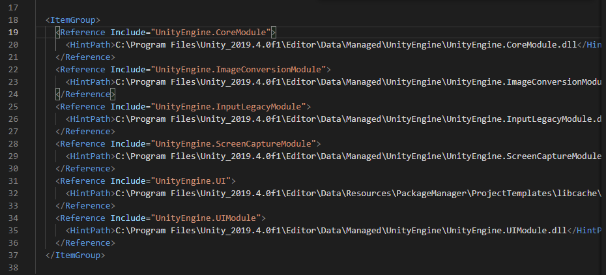Click line number 37 in gutter
This screenshot has width=606, height=275.
[13, 255]
